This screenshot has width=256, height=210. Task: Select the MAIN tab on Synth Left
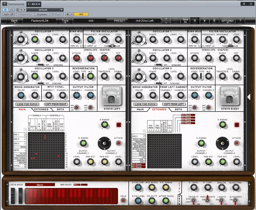pos(22,109)
